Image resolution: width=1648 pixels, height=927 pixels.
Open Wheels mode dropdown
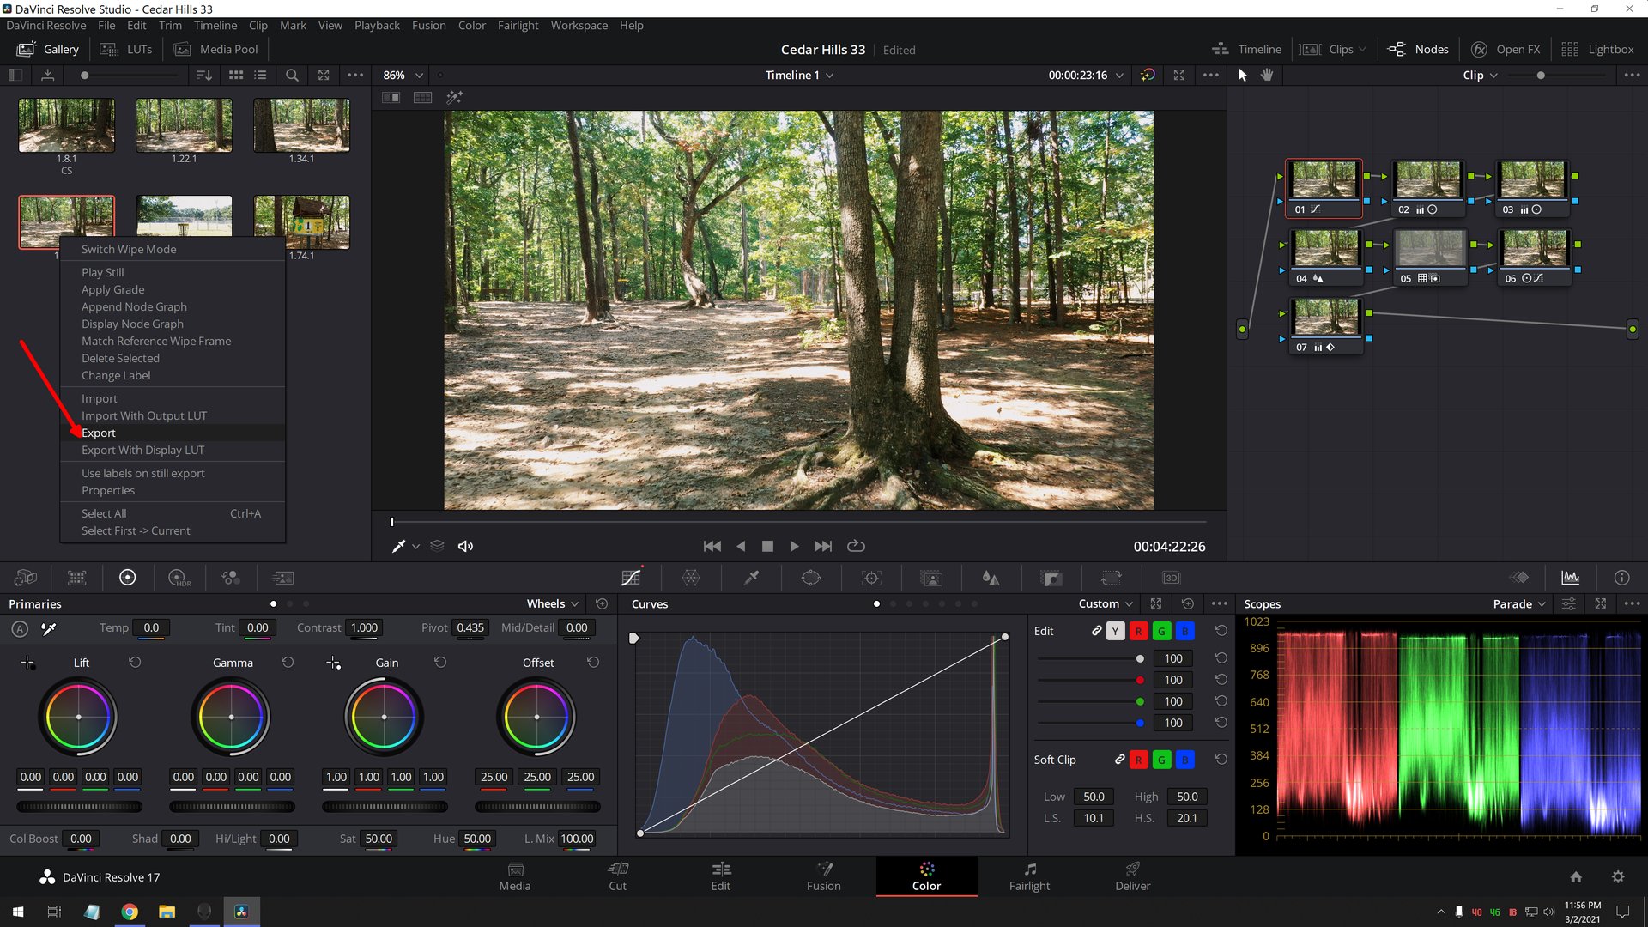pyautogui.click(x=553, y=604)
